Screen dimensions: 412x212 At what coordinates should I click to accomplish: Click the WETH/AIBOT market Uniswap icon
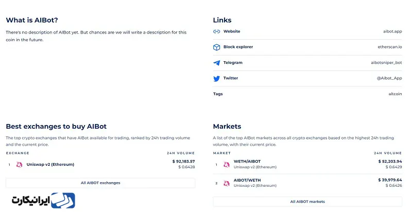(227, 165)
